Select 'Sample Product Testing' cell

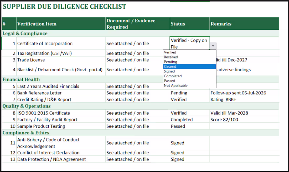pos(61,126)
